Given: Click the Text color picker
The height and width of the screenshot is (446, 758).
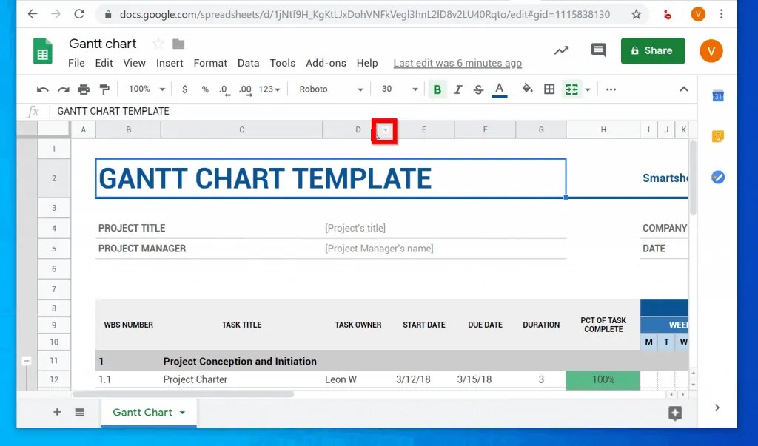Looking at the screenshot, I should click(499, 89).
